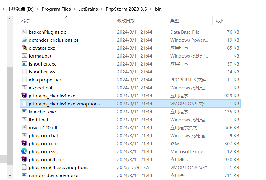Click the defender-exclusions.ps1 script icon
The height and width of the screenshot is (180, 266).
24,40
